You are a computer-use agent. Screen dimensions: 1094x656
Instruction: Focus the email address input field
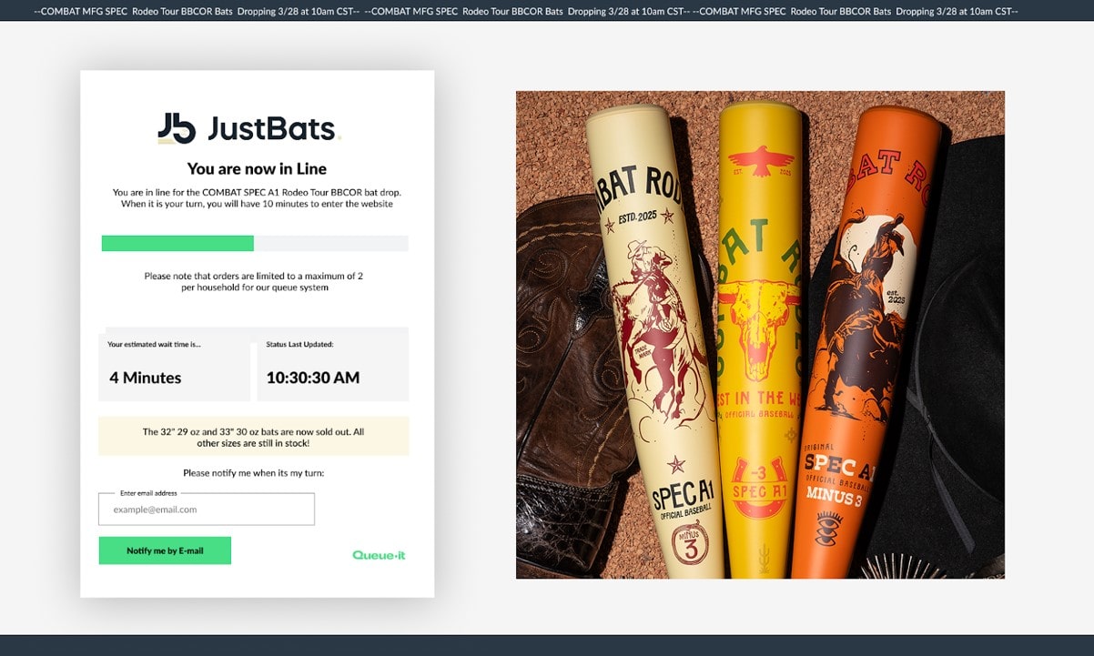207,510
